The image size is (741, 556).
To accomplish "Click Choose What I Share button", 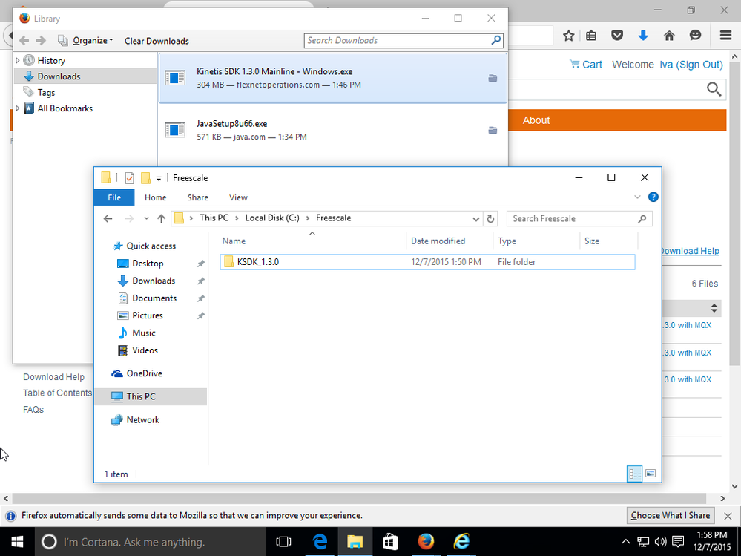I will (670, 515).
